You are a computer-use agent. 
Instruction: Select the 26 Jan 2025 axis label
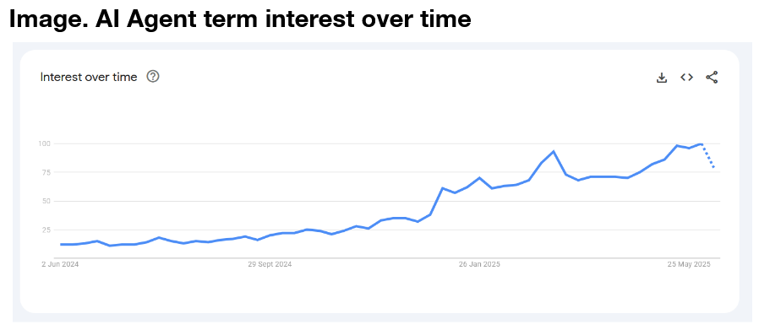point(479,265)
